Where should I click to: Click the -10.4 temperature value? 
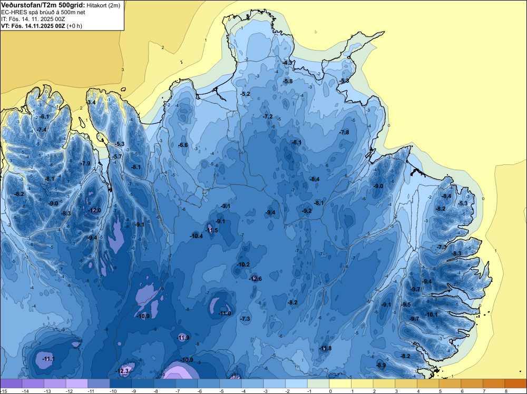click(197, 236)
